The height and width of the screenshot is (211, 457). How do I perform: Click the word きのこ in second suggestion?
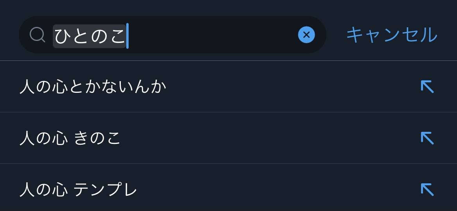pos(97,138)
